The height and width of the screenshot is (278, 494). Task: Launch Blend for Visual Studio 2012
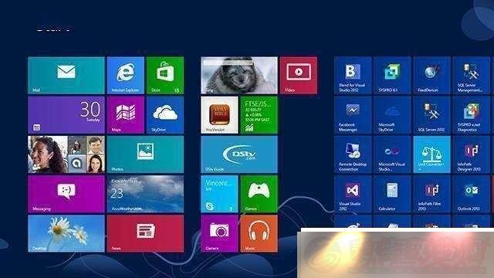[353, 76]
